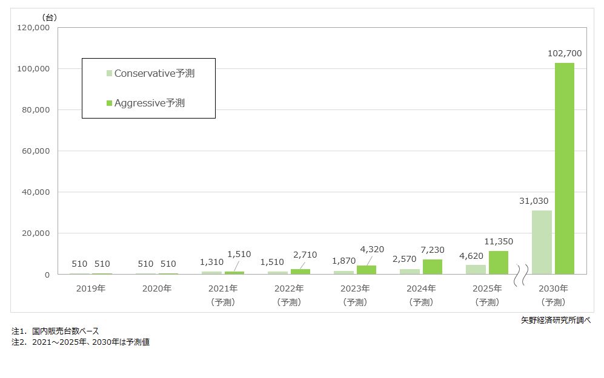Select the 注2 footnote text

click(x=81, y=342)
